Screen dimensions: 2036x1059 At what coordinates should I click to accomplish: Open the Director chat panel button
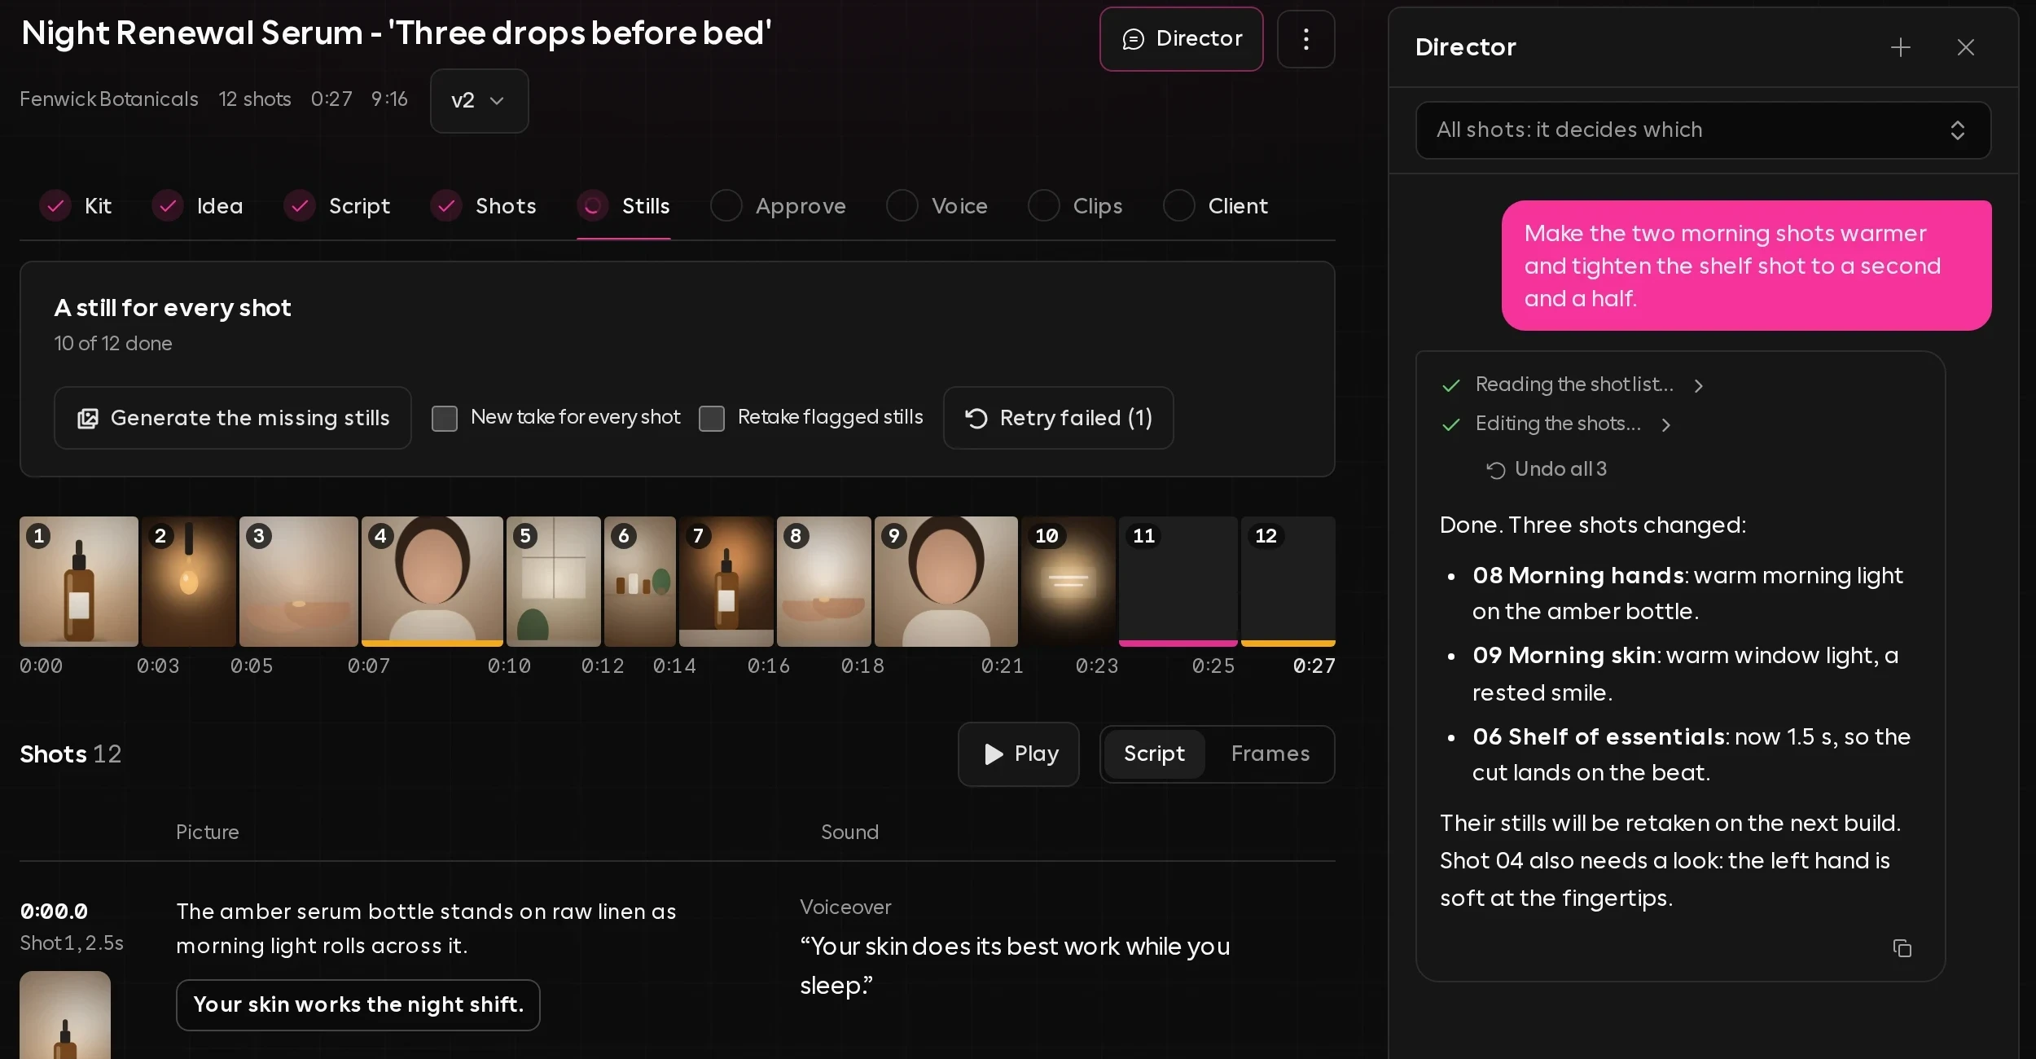click(x=1181, y=39)
